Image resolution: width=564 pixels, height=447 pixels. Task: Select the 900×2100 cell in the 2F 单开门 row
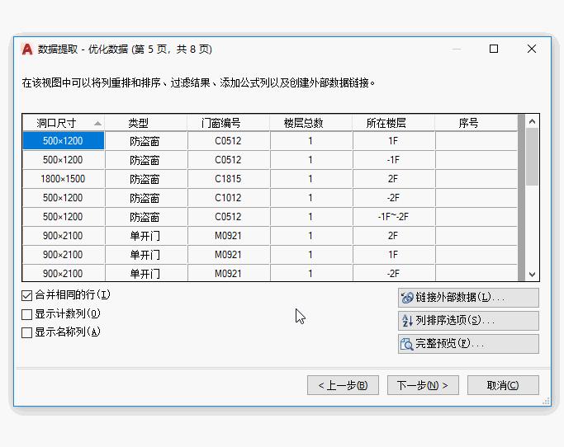pyautogui.click(x=64, y=236)
